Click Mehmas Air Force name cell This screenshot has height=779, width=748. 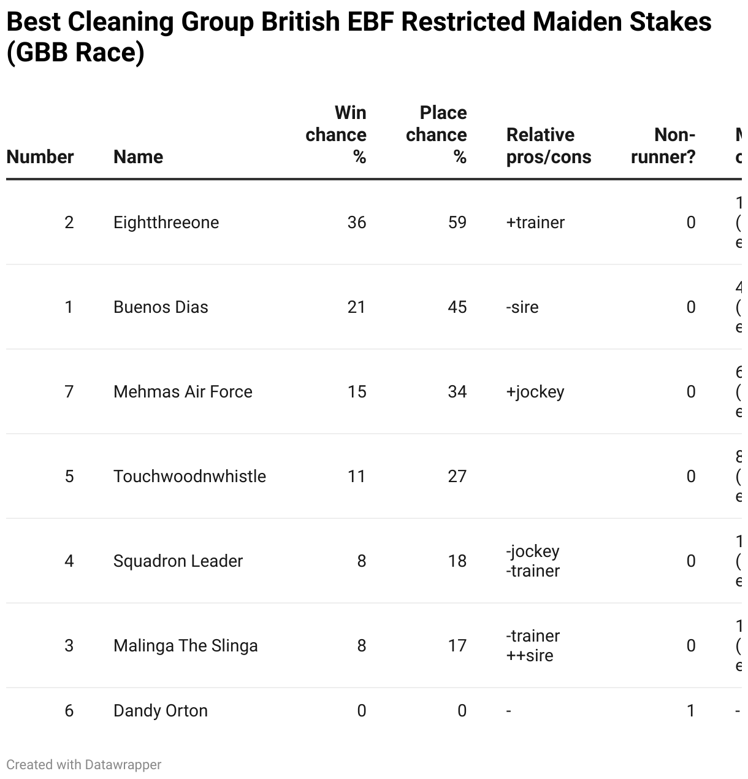(183, 391)
